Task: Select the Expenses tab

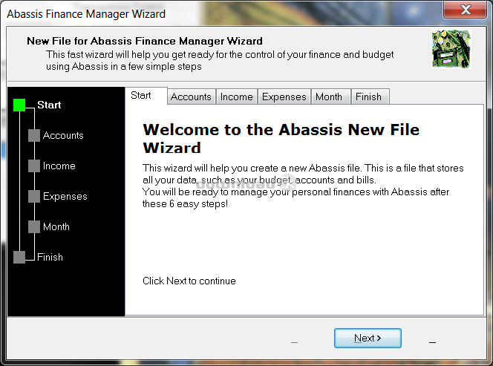Action: coord(284,97)
